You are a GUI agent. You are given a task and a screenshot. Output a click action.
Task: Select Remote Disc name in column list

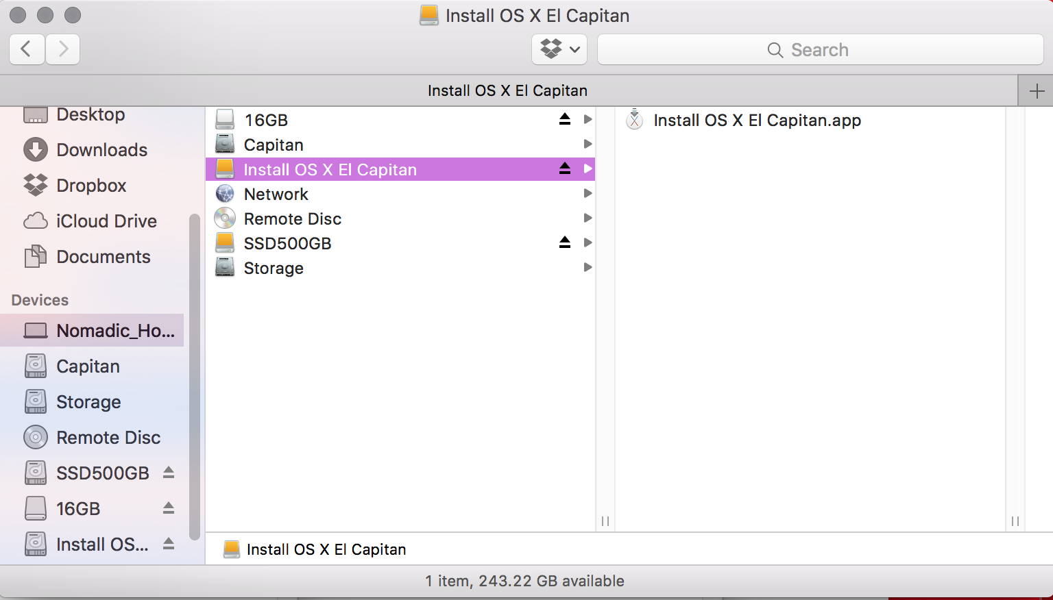(293, 219)
